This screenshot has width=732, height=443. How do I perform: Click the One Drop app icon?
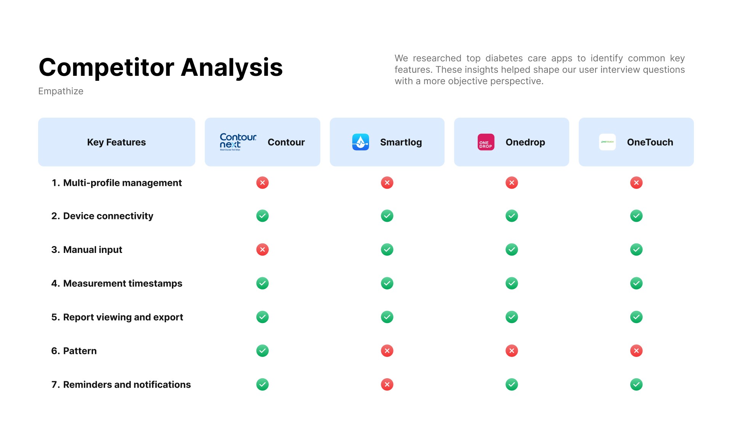click(486, 142)
